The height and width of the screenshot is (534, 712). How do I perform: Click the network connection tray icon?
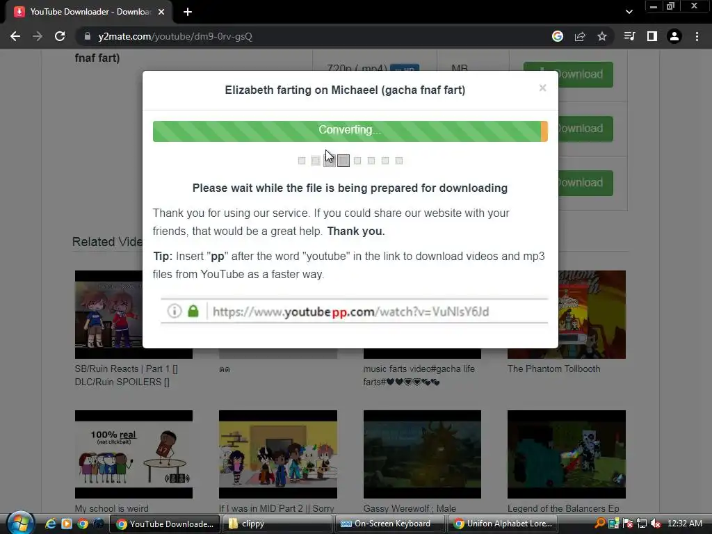tap(642, 523)
